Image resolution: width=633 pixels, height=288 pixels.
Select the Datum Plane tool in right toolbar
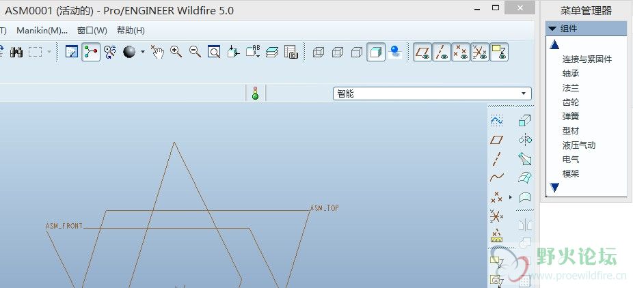pos(496,140)
